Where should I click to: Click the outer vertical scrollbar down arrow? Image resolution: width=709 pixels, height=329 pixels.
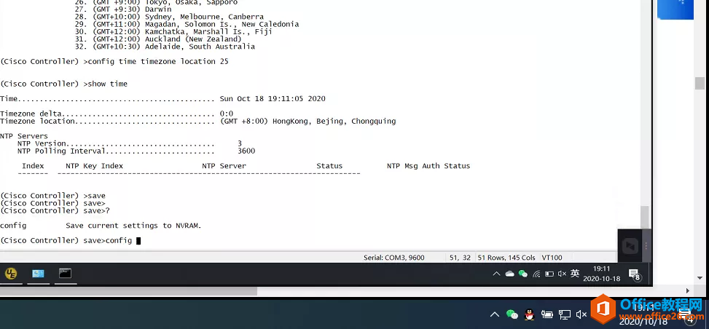point(700,279)
